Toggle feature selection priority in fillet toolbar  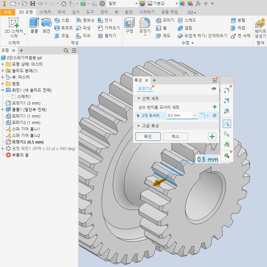(x=227, y=145)
